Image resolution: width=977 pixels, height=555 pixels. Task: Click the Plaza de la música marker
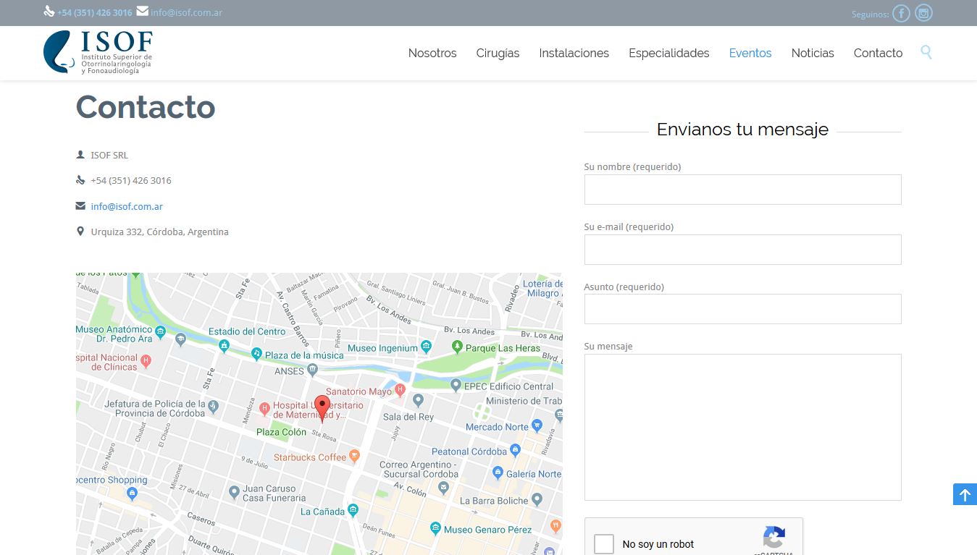point(256,354)
